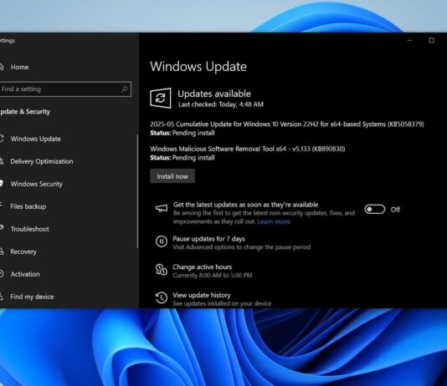
Task: Toggle Get the latest updates switch
Action: tap(374, 210)
